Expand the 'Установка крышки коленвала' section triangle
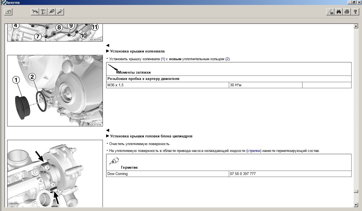 108,51
